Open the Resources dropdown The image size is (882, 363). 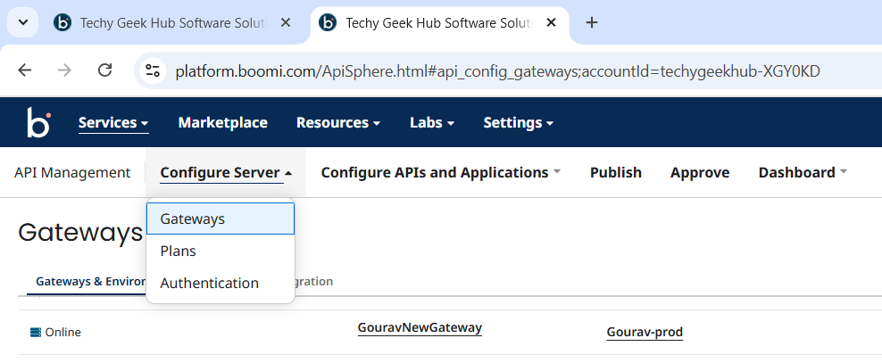coord(338,122)
